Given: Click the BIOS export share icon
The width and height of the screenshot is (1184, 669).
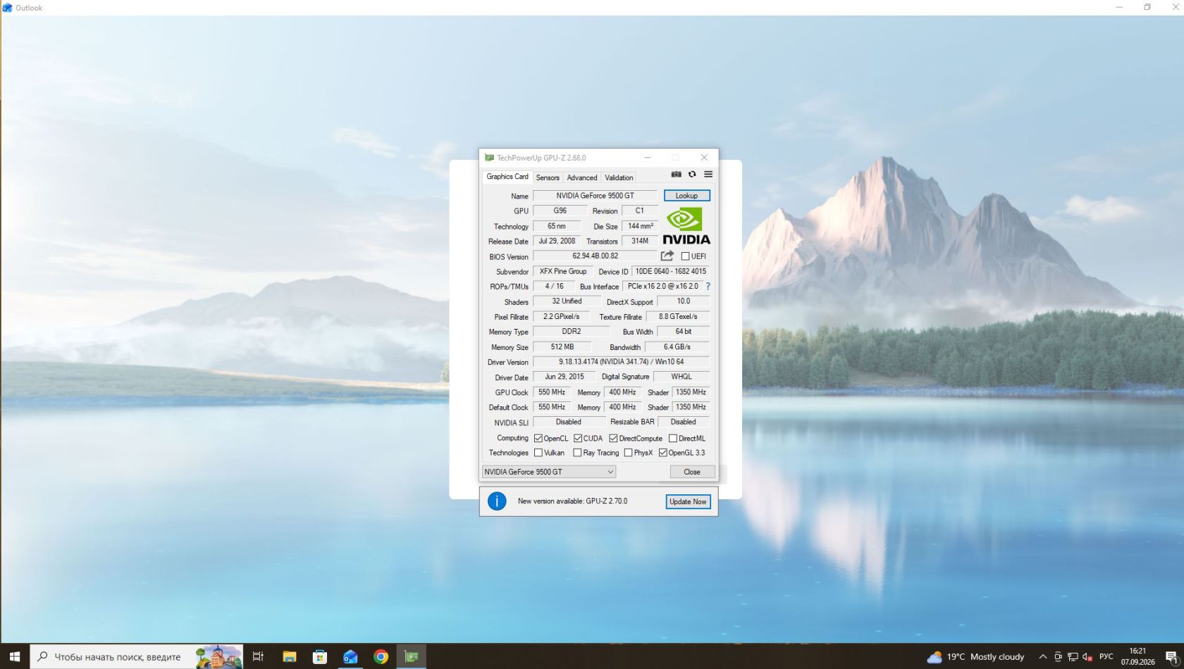Looking at the screenshot, I should [x=667, y=256].
